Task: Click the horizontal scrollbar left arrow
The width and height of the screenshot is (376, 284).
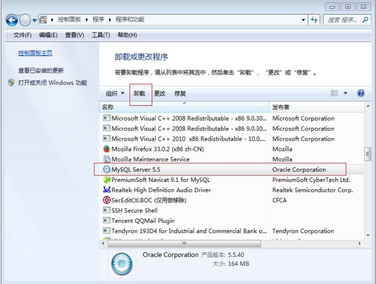Action: (x=103, y=243)
